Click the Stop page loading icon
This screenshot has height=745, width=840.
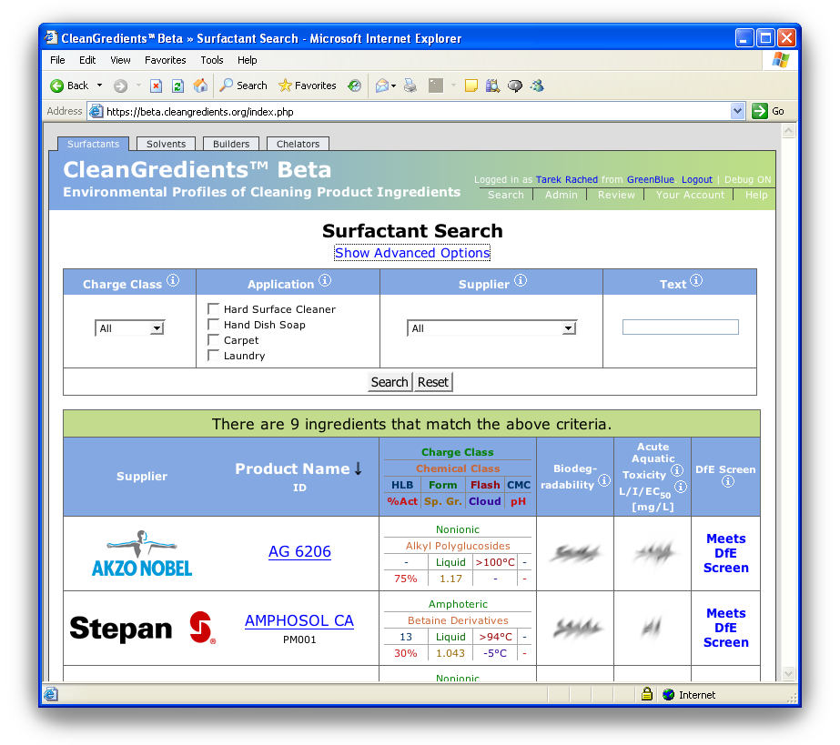[x=156, y=86]
